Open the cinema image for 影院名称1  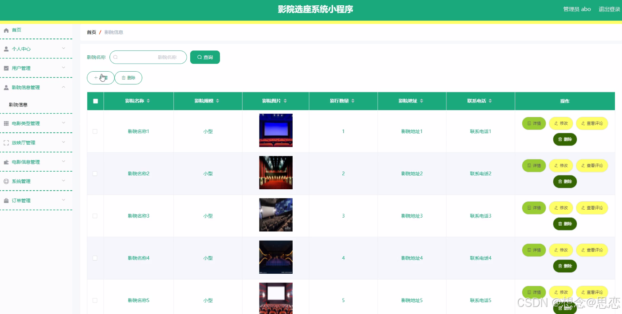pyautogui.click(x=276, y=130)
